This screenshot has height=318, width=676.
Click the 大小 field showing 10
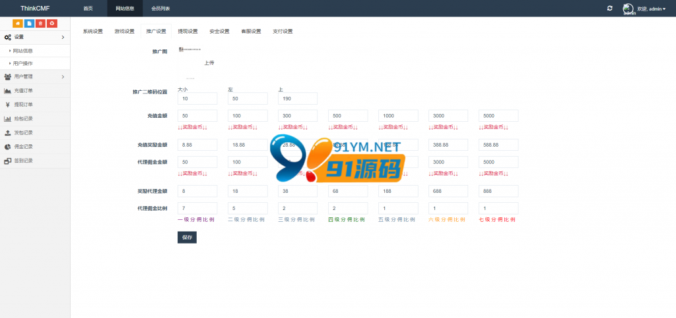point(197,98)
